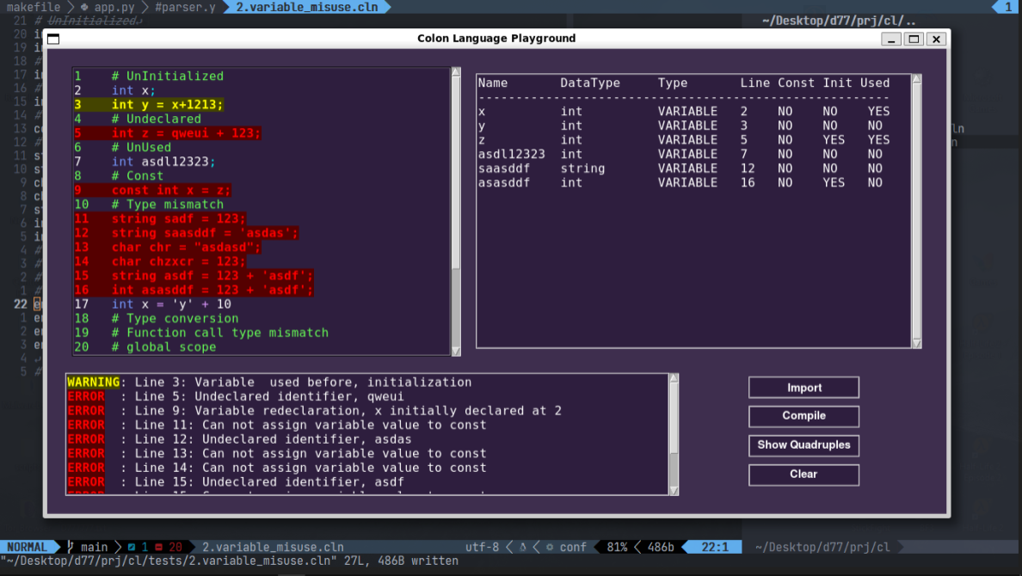
Task: Open Show Quadruples
Action: pos(803,445)
